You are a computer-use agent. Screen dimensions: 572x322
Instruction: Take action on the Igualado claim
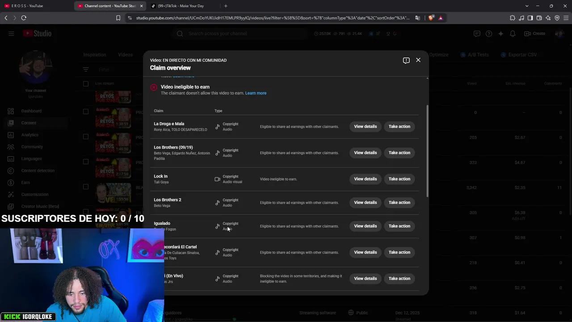[x=400, y=226]
